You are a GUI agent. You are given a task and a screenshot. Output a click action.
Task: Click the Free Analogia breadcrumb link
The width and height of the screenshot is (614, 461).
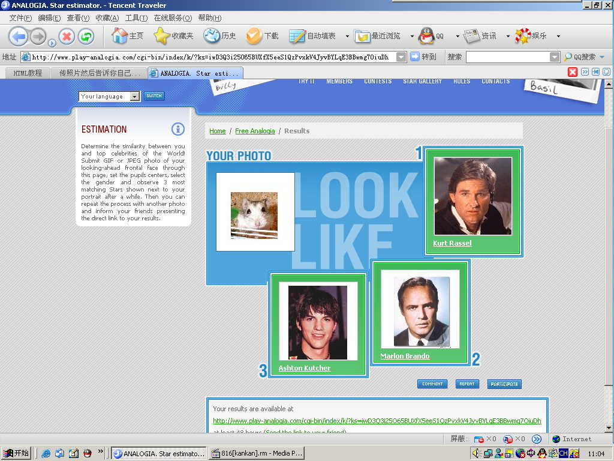[x=255, y=131]
